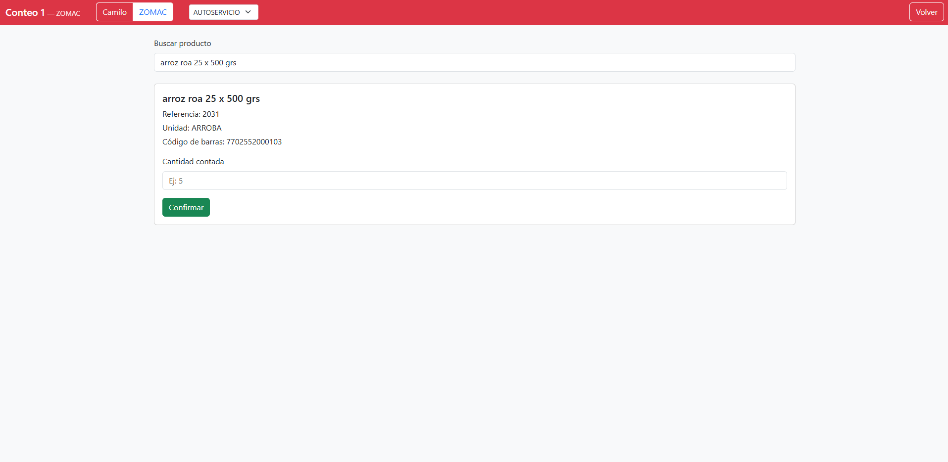Click the Código de barras label text
Viewport: 948px width, 462px height.
[193, 142]
